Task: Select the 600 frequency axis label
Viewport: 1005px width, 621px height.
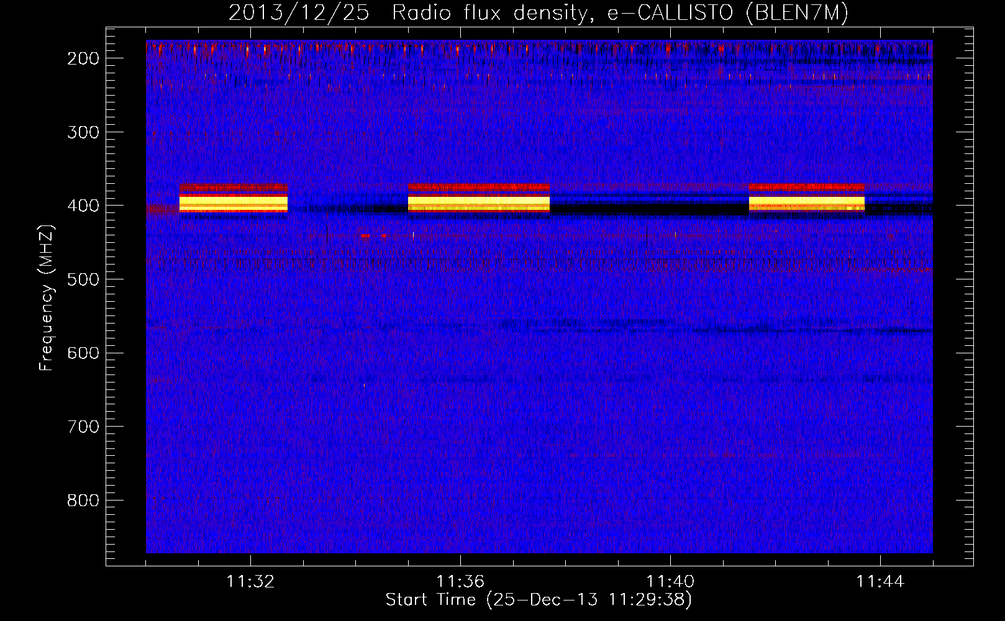Action: [83, 353]
